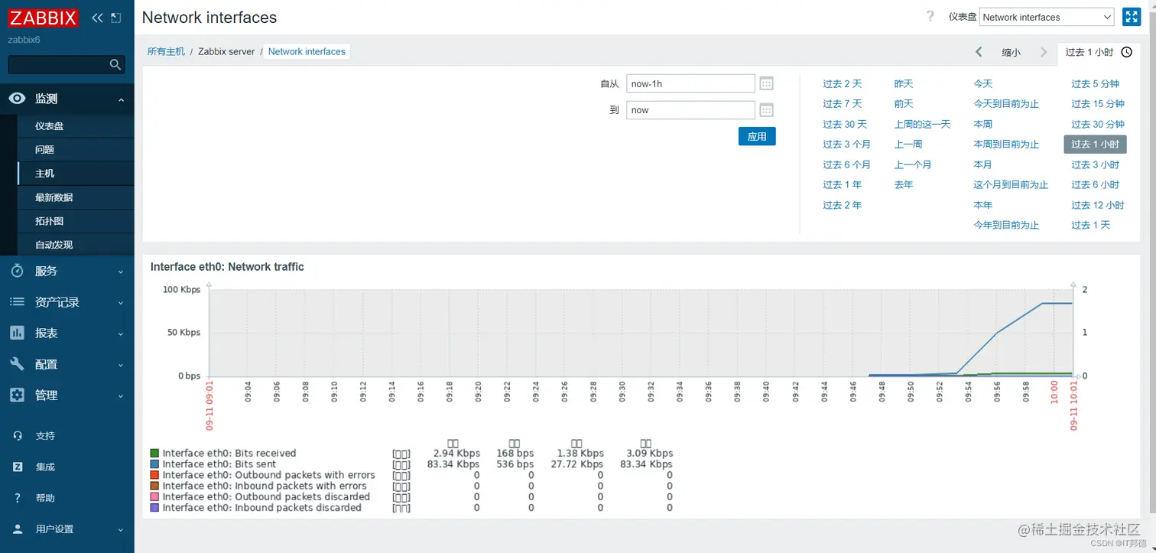Collapse the 监测 menu section
The image size is (1156, 553).
click(x=121, y=99)
